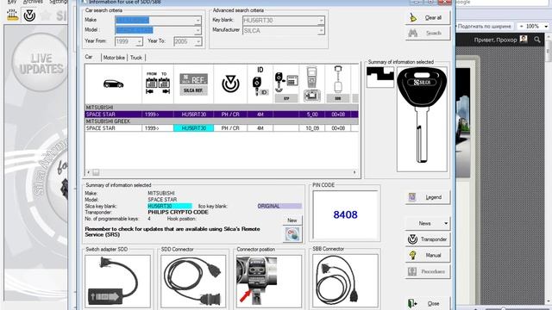This screenshot has height=310, width=552.
Task: Click the Silca key blank image
Action: coord(422,119)
